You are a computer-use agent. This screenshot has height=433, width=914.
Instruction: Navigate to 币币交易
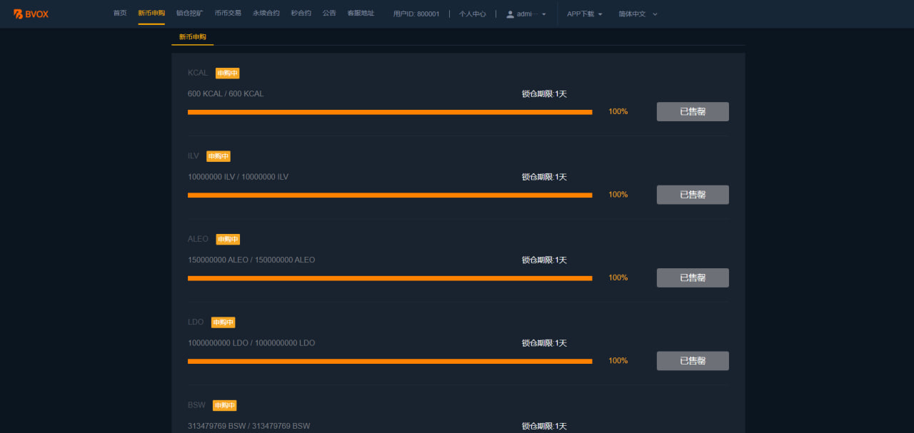coord(228,14)
